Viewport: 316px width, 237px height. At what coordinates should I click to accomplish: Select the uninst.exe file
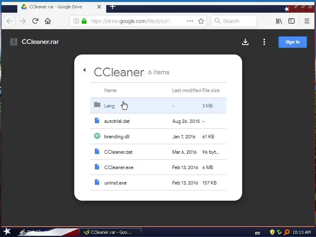click(158, 183)
